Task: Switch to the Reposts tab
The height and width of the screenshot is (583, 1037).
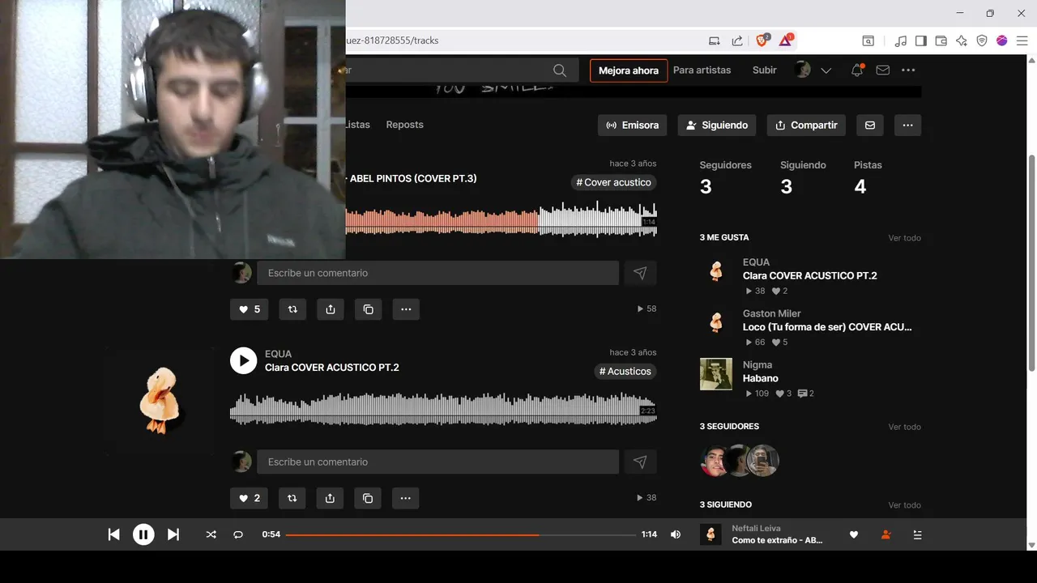Action: (404, 125)
